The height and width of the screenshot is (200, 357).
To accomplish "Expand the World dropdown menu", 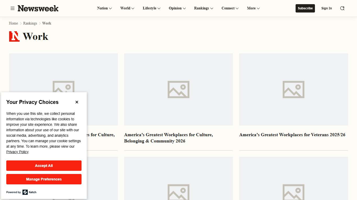I will (127, 8).
